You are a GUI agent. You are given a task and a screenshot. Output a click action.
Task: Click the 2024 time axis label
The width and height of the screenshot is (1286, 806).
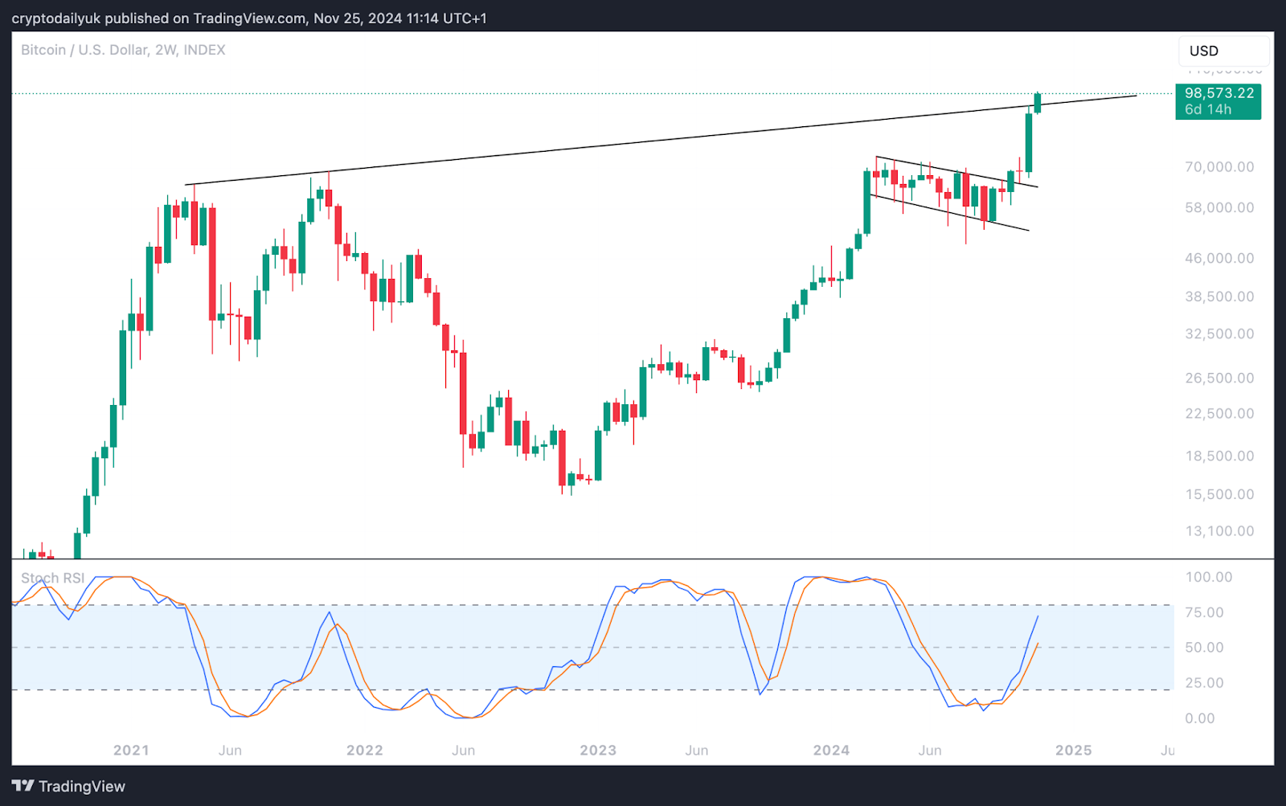click(831, 750)
